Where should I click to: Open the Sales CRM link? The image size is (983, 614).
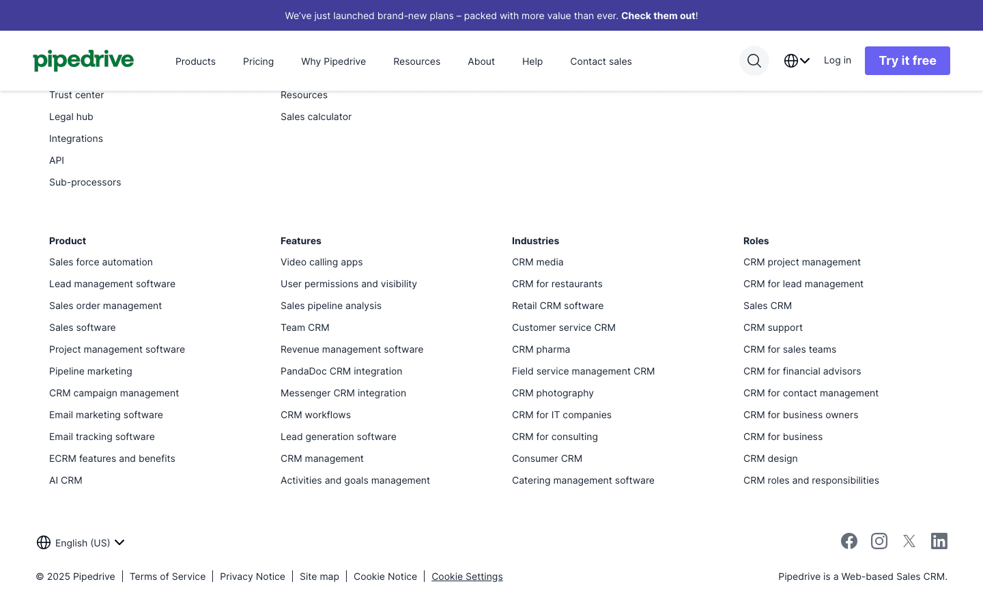pyautogui.click(x=767, y=306)
